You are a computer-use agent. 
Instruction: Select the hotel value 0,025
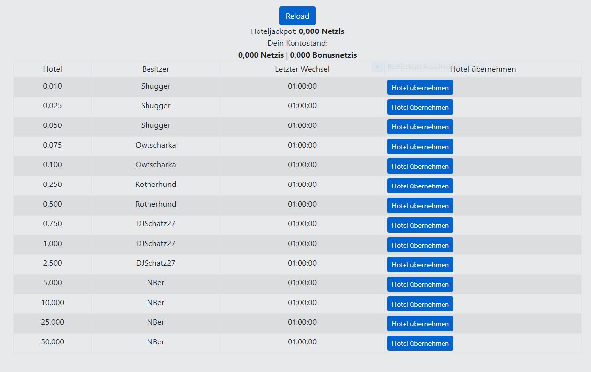coord(52,106)
